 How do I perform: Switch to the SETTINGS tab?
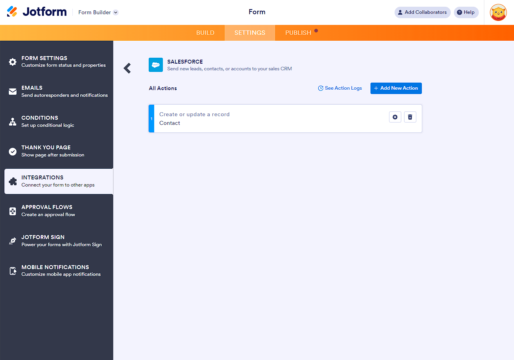[x=250, y=33]
